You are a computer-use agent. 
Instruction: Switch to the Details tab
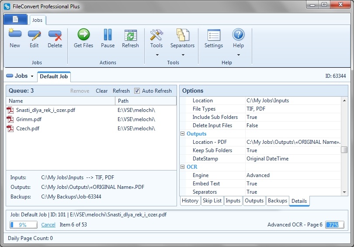299,201
